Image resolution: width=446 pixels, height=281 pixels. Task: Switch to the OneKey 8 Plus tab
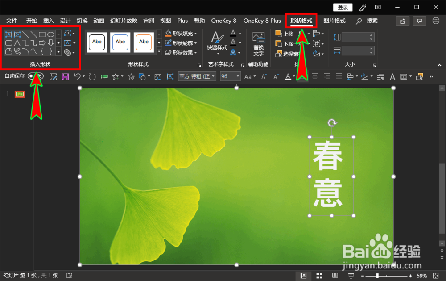coord(262,21)
